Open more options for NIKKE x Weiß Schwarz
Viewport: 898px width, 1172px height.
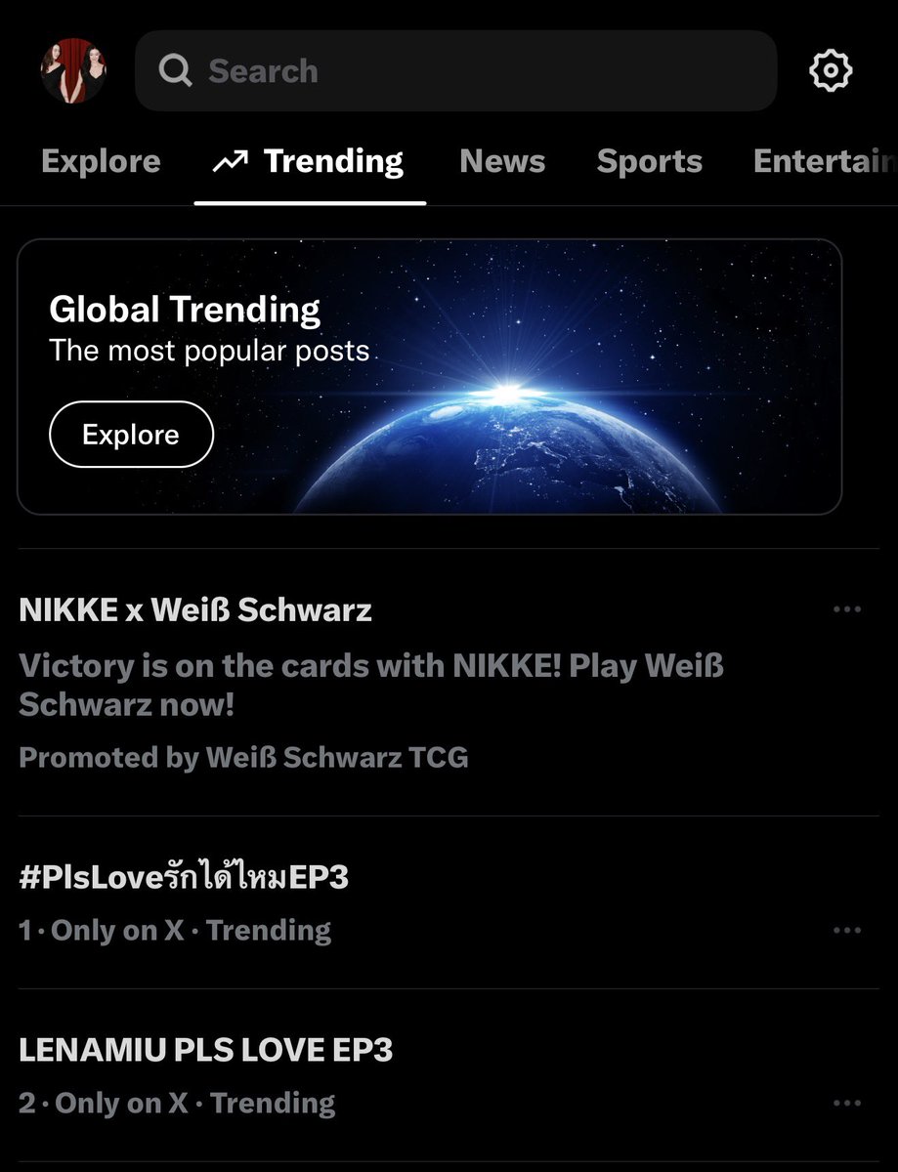click(846, 609)
